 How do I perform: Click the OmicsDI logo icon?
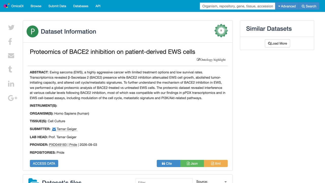tap(6, 6)
